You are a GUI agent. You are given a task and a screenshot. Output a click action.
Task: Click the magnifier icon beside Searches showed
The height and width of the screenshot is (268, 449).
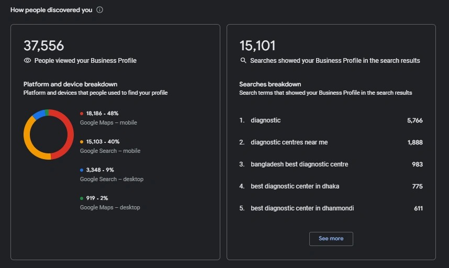pyautogui.click(x=243, y=60)
